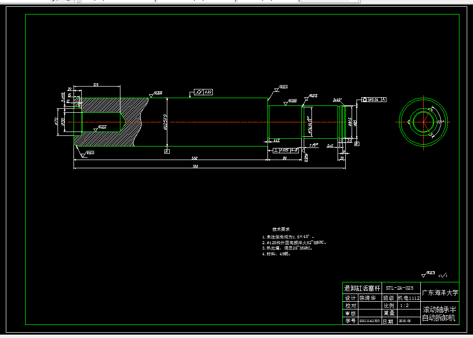Select the 120° angle dimension in end view
This screenshot has height=338, width=473.
[x=441, y=122]
